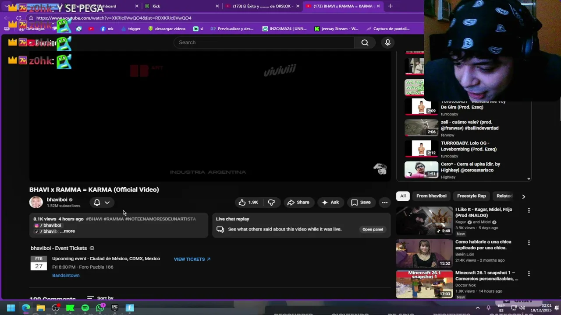Click the browser address bar URL

(x=114, y=18)
